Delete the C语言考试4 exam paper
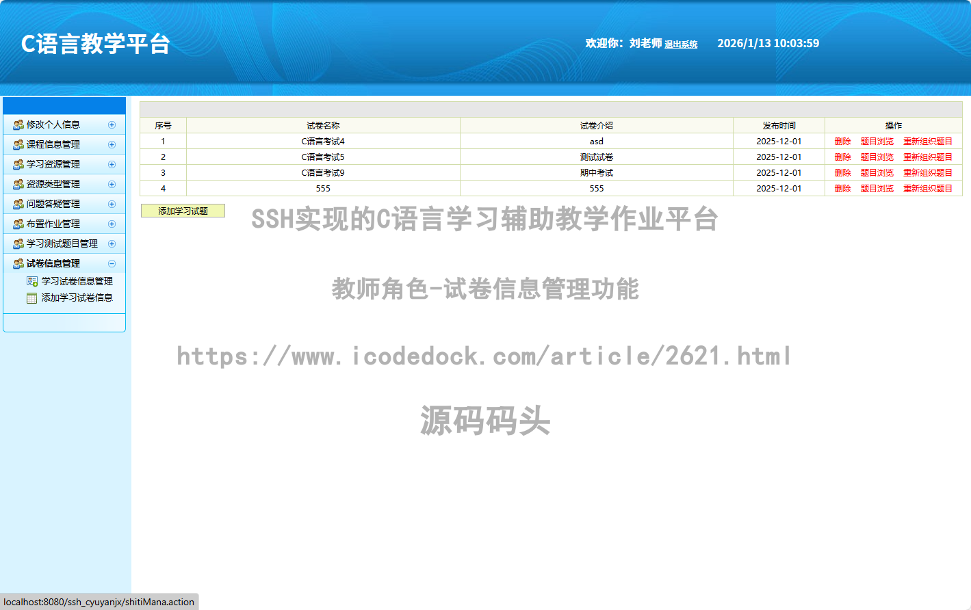The height and width of the screenshot is (610, 971). tap(842, 142)
